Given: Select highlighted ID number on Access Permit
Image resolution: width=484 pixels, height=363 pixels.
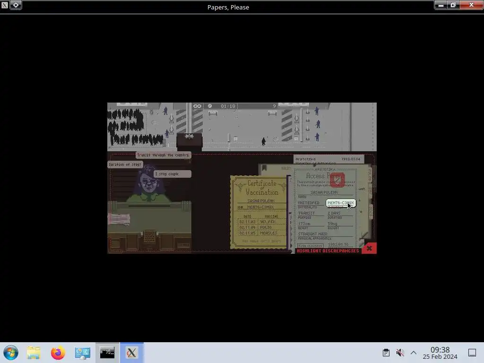Looking at the screenshot, I should point(340,203).
